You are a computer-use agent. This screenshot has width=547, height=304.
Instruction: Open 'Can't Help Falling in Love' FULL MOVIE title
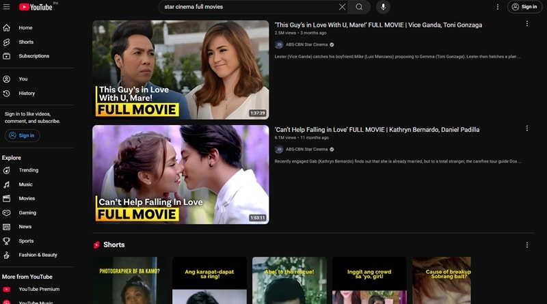(x=377, y=130)
